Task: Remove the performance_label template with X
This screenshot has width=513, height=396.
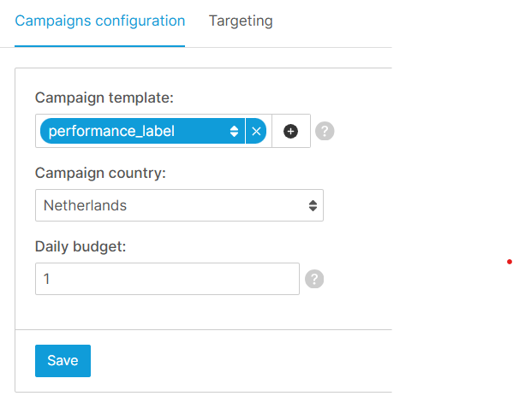Action: click(256, 131)
